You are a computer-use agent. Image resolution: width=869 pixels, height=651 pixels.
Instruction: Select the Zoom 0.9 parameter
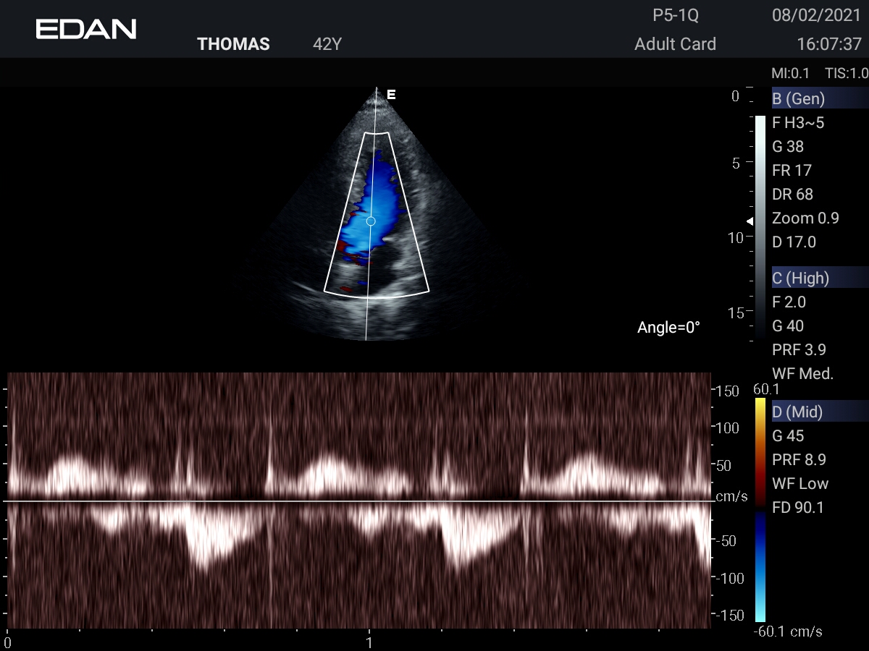[805, 218]
